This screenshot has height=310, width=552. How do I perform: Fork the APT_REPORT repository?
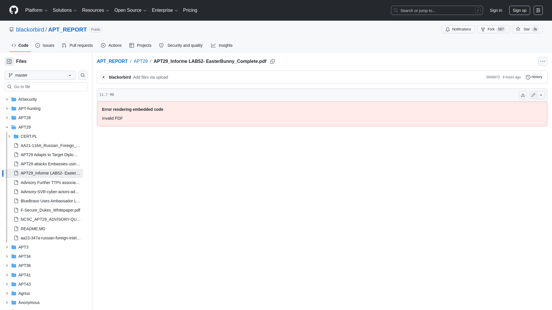493,29
